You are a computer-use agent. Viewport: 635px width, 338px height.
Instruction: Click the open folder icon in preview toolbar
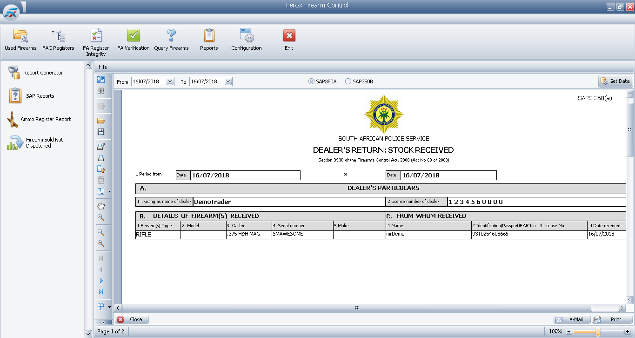[x=101, y=121]
